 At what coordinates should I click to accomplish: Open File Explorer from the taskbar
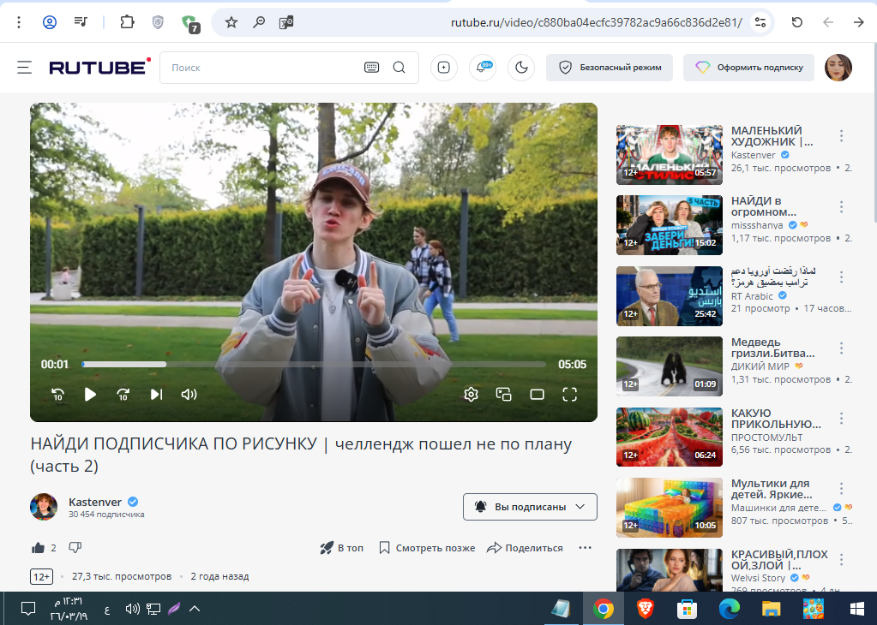[771, 609]
